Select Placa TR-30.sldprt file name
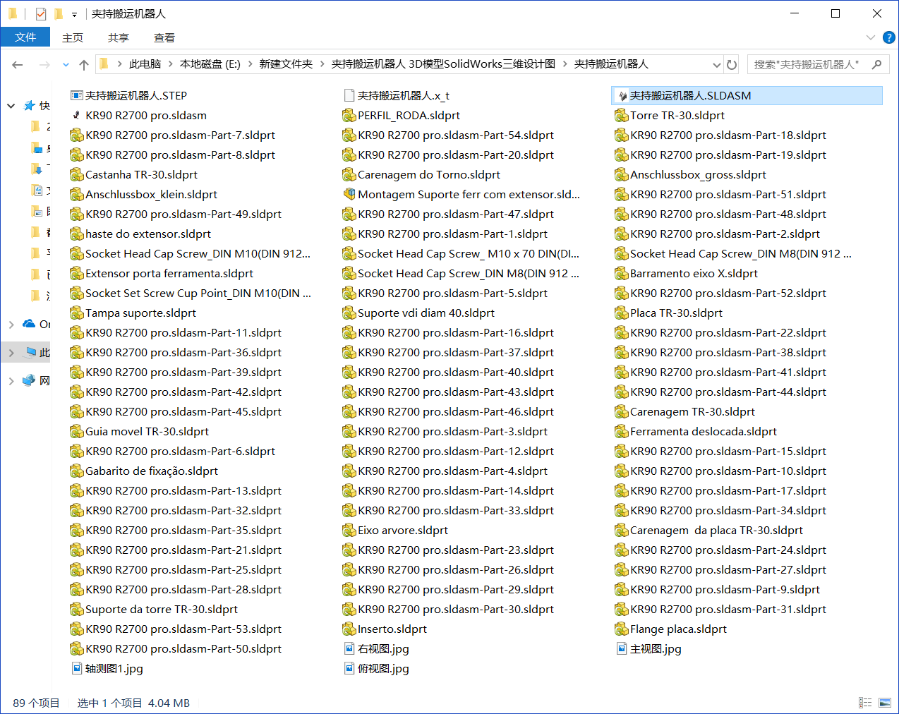Viewport: 899px width, 714px height. (676, 313)
